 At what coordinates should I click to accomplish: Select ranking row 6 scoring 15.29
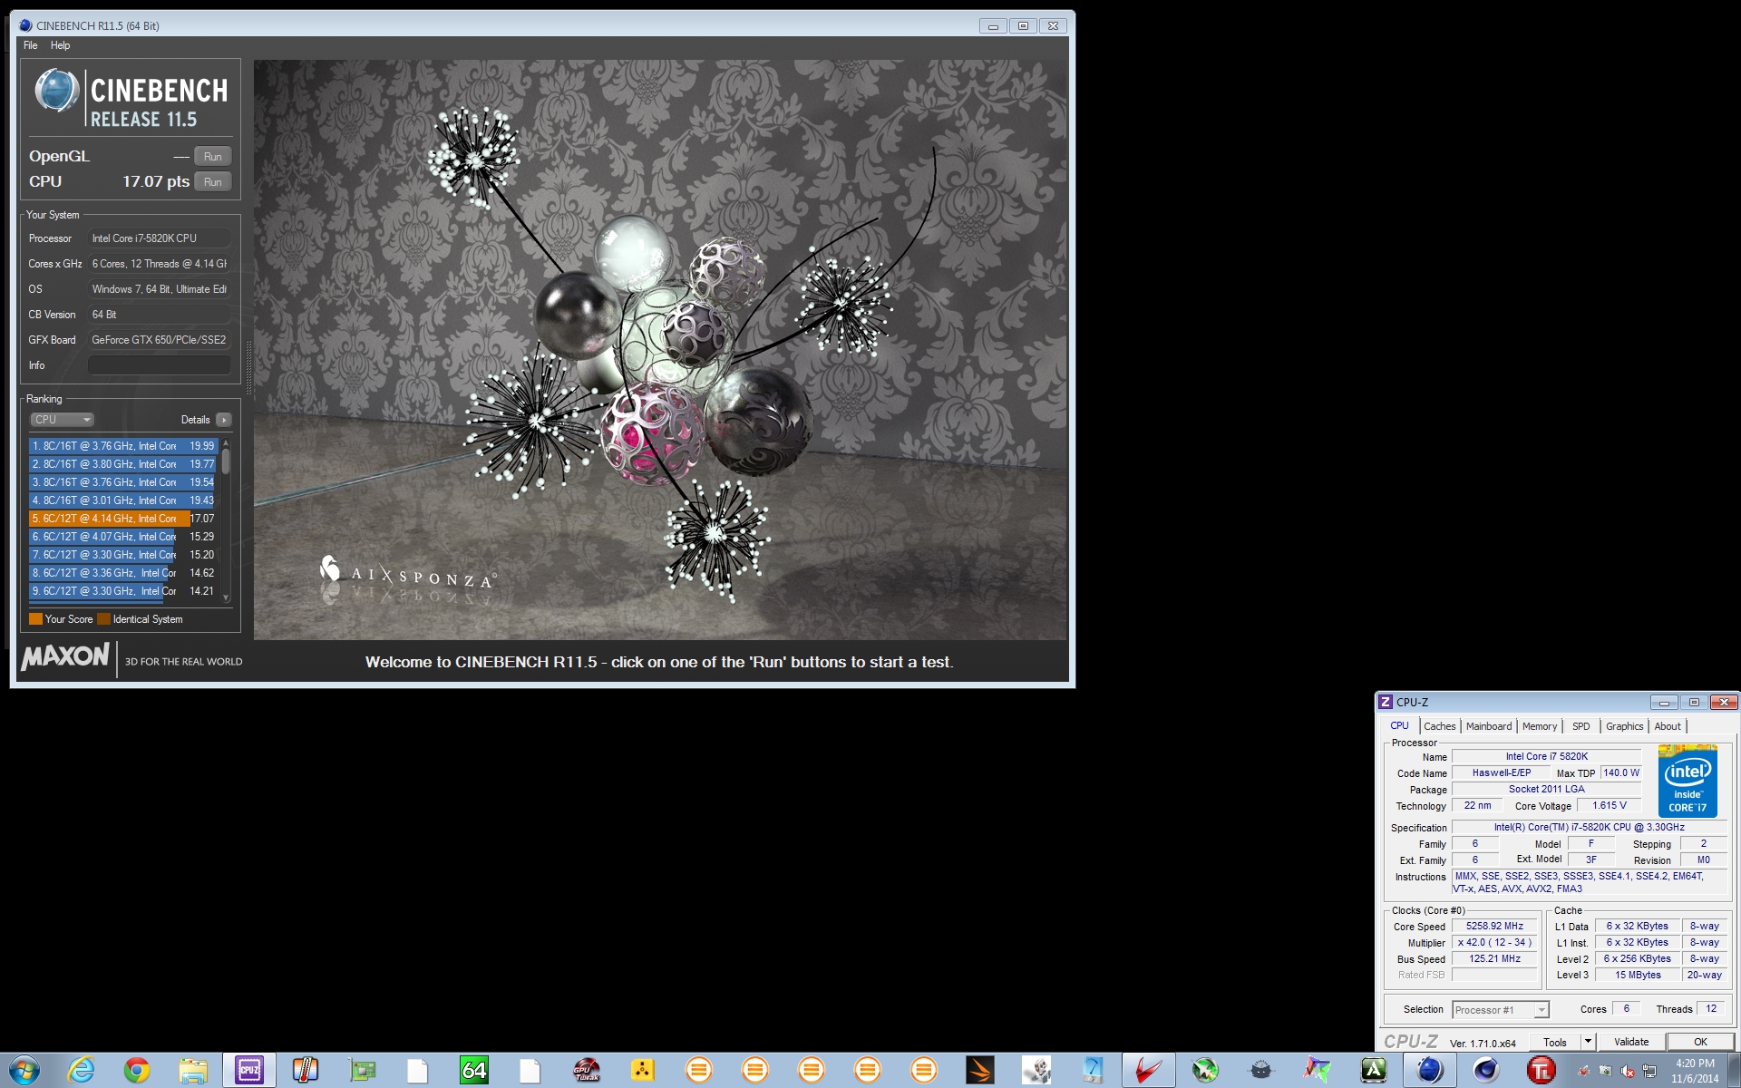(123, 537)
